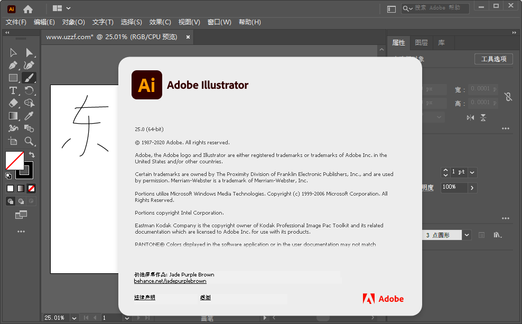The width and height of the screenshot is (522, 324).
Task: Swap fill and stroke colors
Action: (x=32, y=154)
